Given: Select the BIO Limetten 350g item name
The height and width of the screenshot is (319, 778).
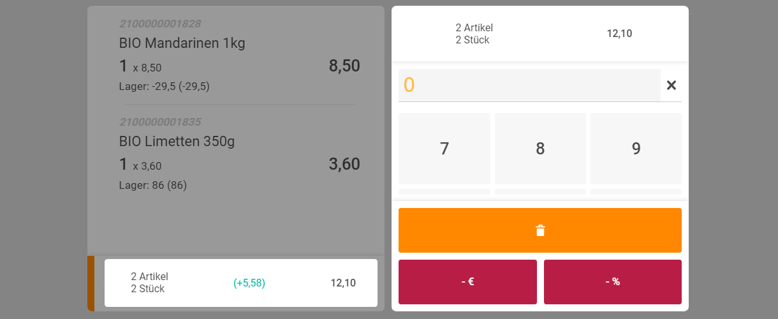Looking at the screenshot, I should (177, 141).
